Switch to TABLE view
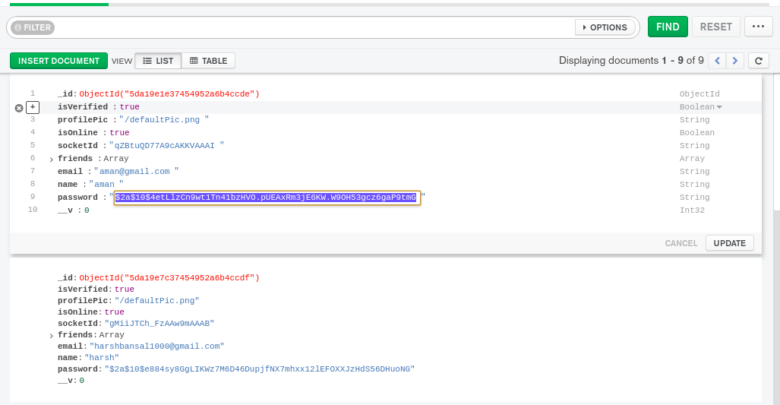The height and width of the screenshot is (405, 780). click(x=208, y=61)
